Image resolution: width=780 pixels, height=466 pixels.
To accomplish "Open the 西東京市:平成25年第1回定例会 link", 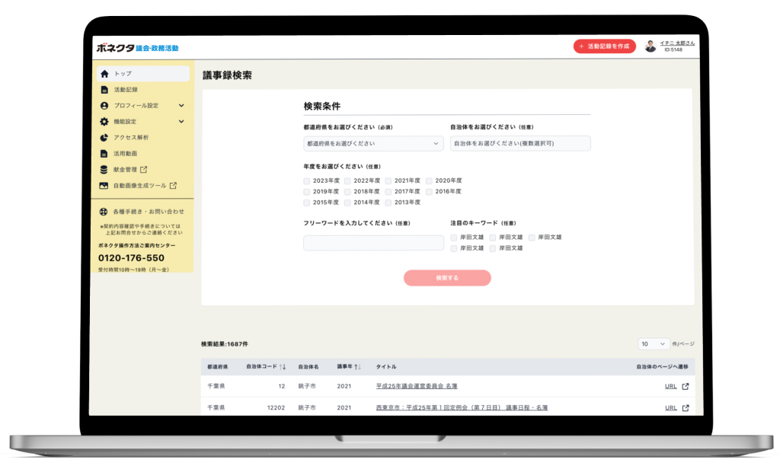I will 462,407.
